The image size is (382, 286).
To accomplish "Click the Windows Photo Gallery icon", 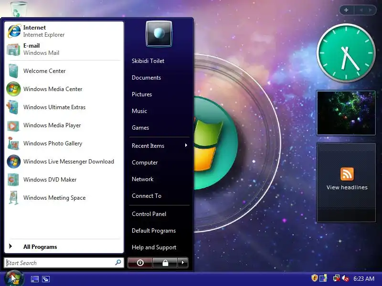I will [x=13, y=143].
